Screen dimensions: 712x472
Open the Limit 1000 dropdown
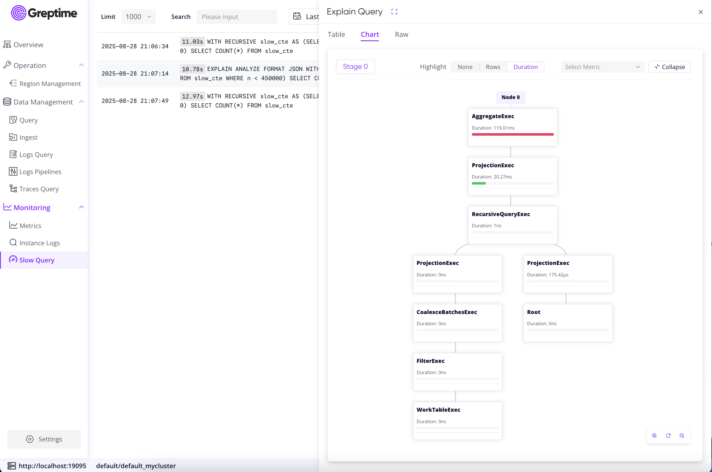[138, 17]
